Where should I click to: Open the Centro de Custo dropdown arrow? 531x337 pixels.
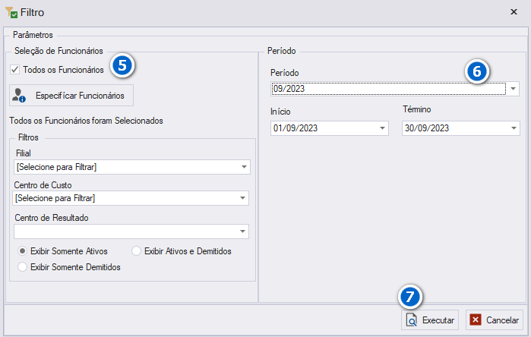click(242, 198)
